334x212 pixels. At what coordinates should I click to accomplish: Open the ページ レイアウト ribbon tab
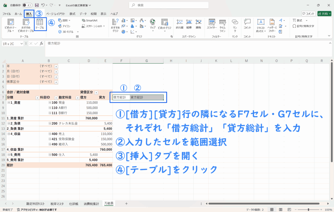(55, 14)
